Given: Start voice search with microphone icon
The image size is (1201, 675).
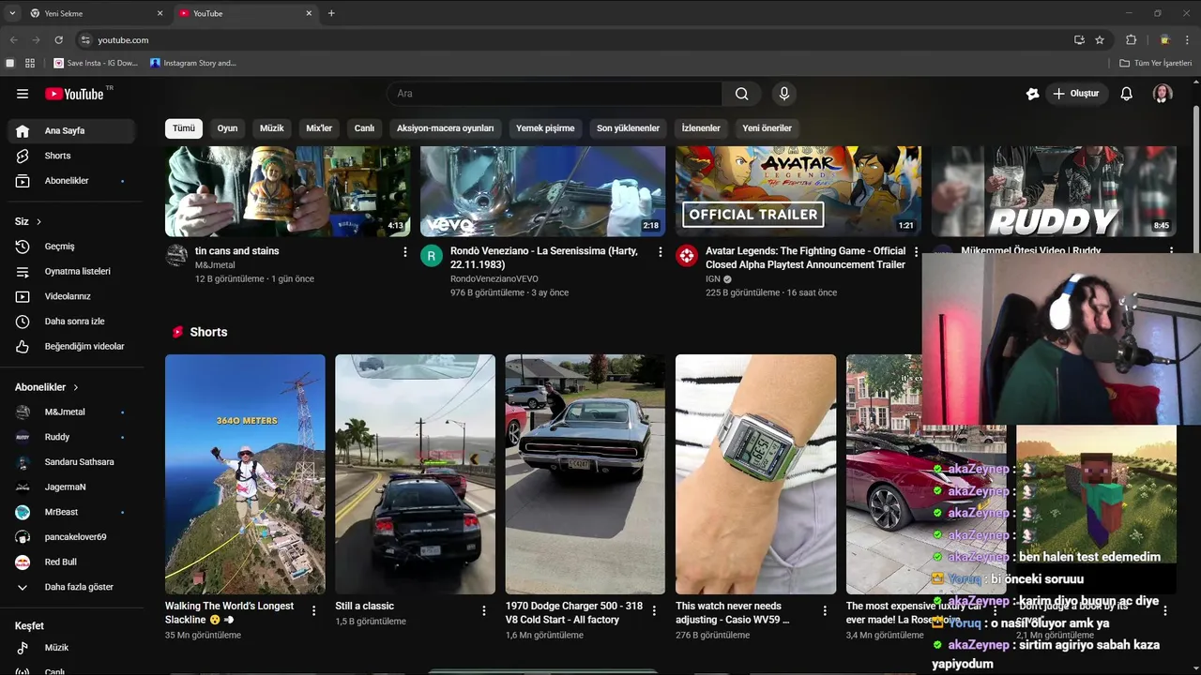Looking at the screenshot, I should (x=784, y=94).
